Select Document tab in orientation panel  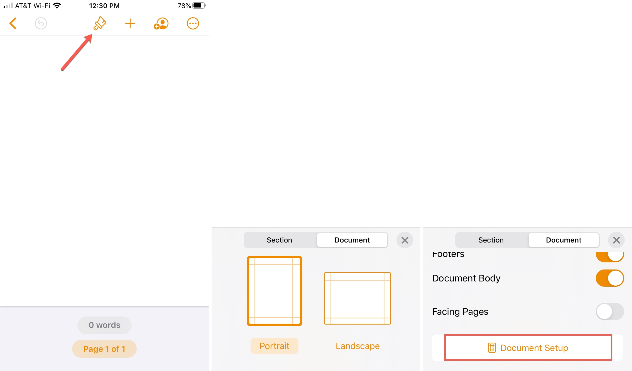coord(352,240)
